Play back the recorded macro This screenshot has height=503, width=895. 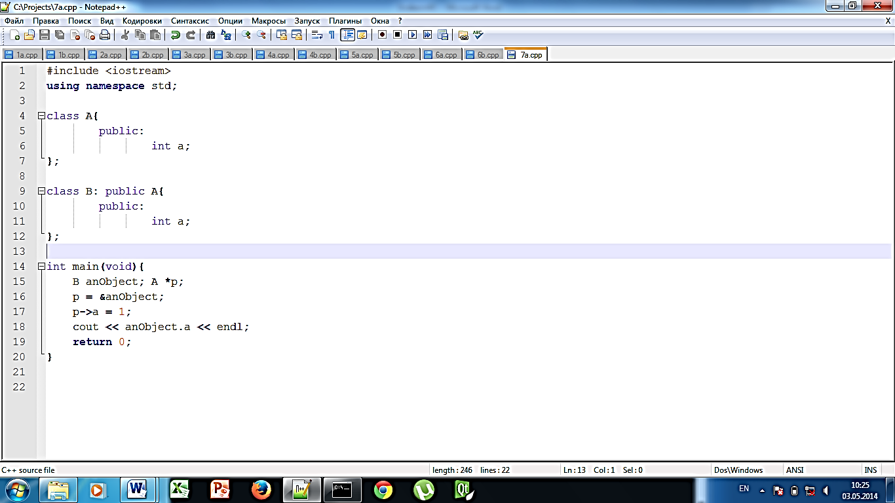tap(413, 35)
